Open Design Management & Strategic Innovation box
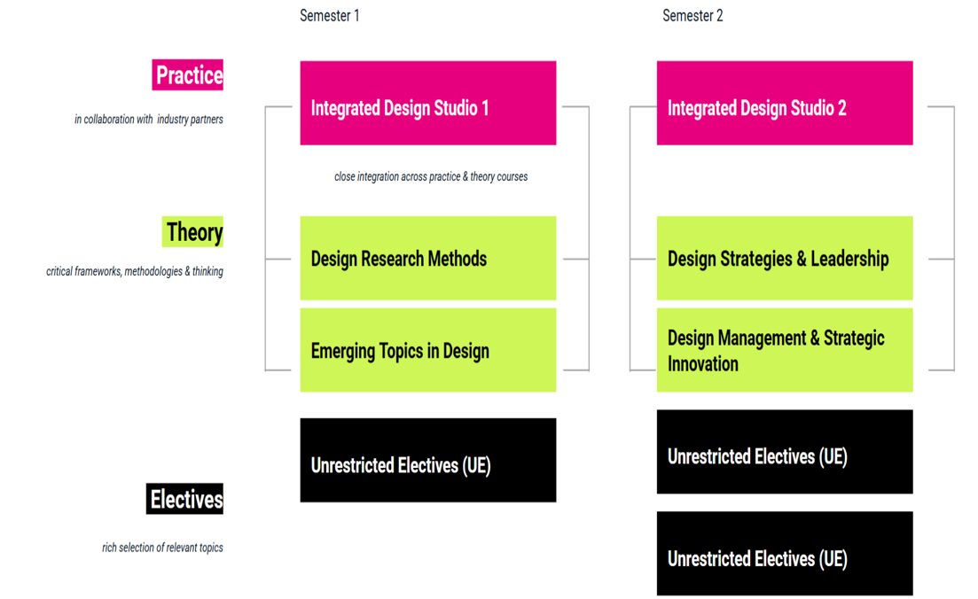Viewport: 978px width, 599px height. [785, 350]
